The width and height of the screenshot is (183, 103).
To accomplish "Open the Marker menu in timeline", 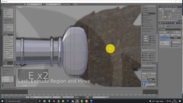I will 12,97.
